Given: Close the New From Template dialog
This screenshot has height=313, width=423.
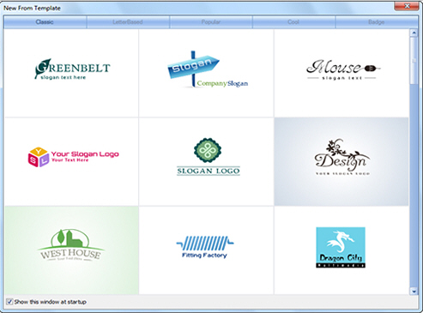Looking at the screenshot, I should click(407, 6).
